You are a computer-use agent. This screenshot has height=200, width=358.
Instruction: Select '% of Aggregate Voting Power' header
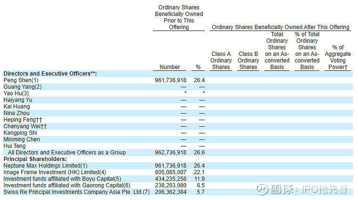338,57
